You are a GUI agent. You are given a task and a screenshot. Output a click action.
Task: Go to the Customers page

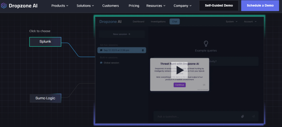111,6
